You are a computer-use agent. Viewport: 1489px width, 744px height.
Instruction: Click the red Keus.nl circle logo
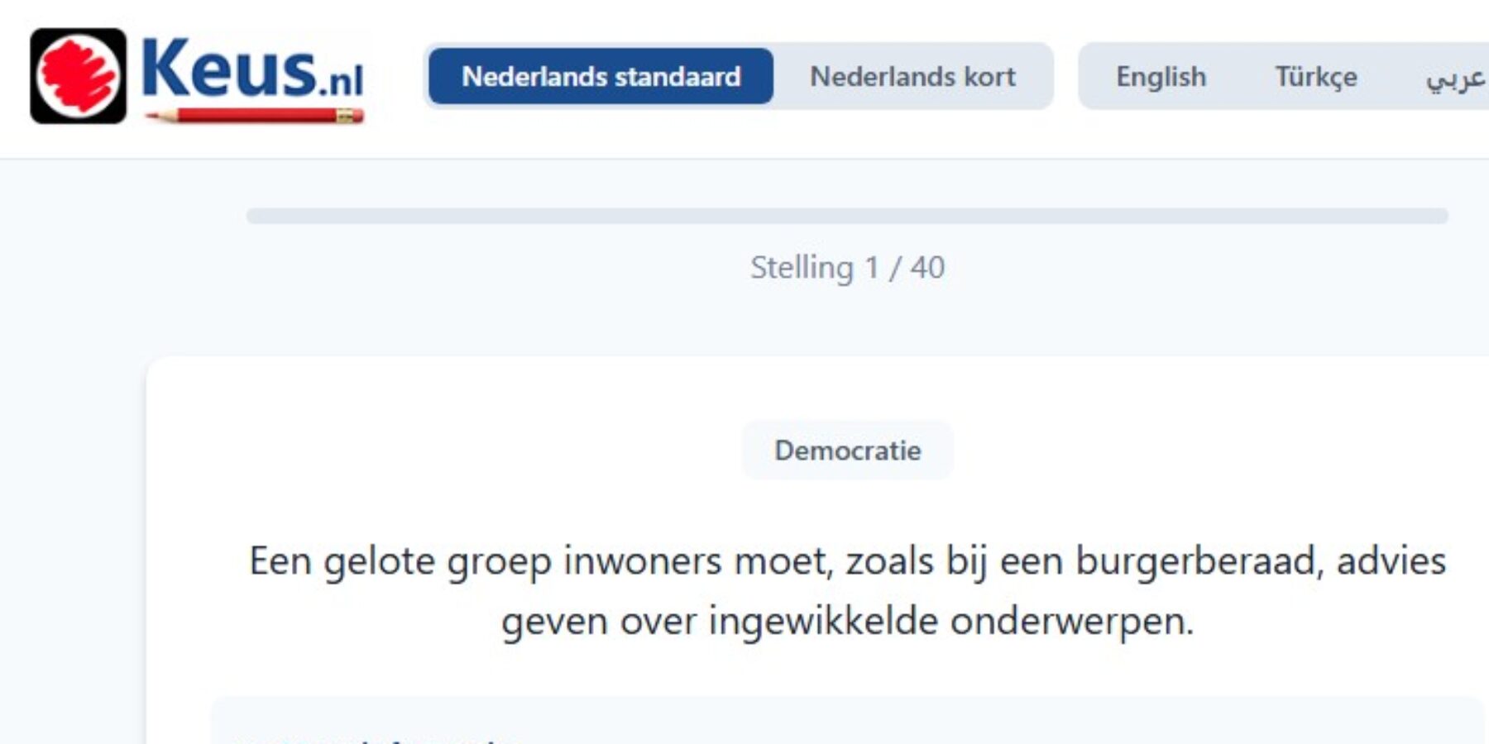(x=79, y=76)
